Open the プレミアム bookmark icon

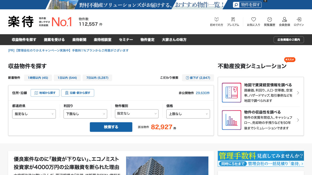(233, 19)
